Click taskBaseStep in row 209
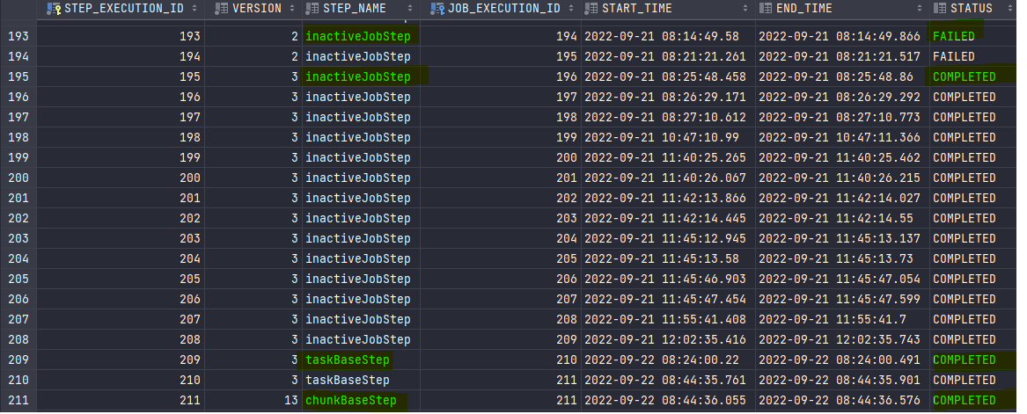The width and height of the screenshot is (1027, 414). pos(347,360)
